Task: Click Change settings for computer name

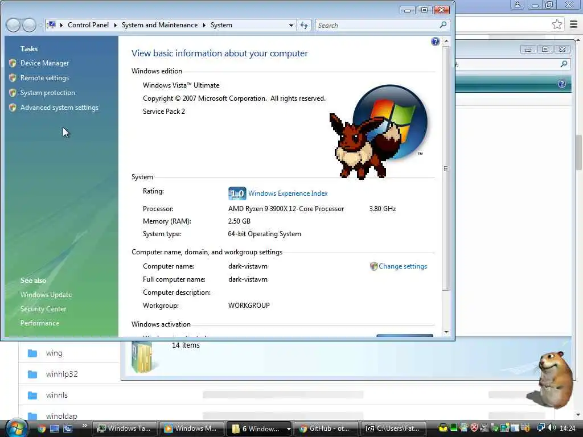Action: tap(403, 266)
